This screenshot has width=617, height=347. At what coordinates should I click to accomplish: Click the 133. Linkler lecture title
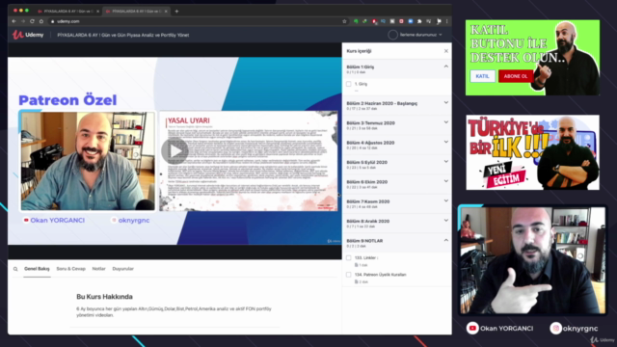tap(366, 257)
